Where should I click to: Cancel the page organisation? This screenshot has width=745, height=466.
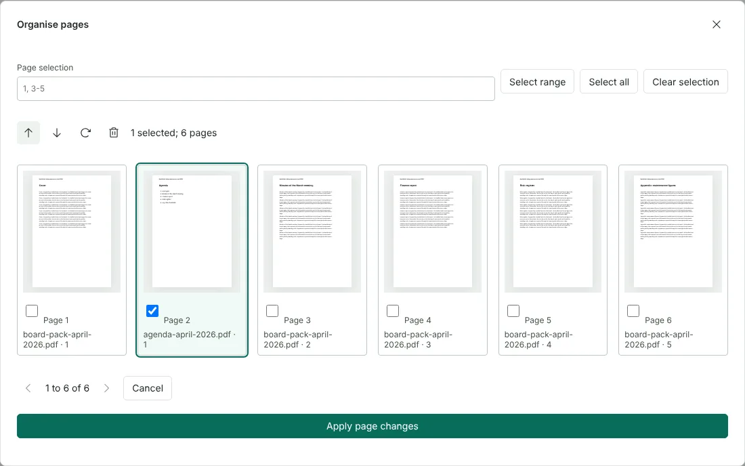point(148,388)
